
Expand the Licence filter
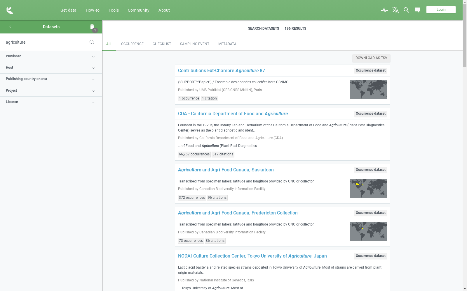pos(51,102)
